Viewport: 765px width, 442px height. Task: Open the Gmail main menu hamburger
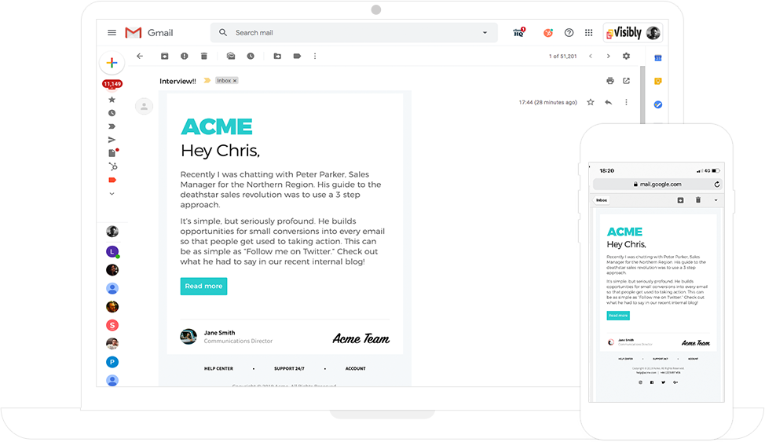click(112, 33)
